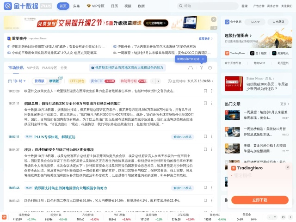Select the 特朗普行程 quick tag
This screenshot has height=222, width=296.
[x=133, y=81]
